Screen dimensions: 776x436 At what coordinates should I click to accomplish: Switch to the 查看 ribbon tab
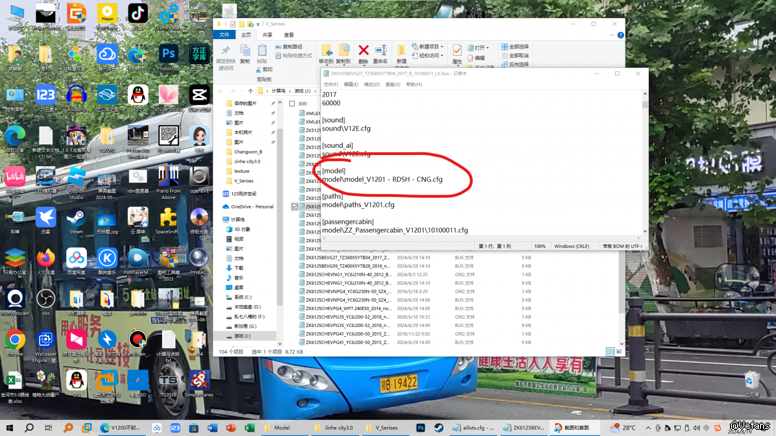point(289,35)
